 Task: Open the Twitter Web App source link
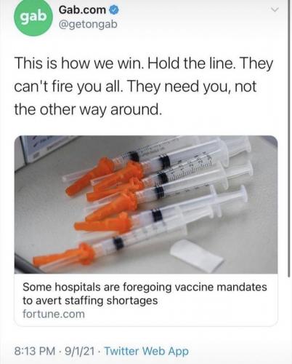[x=146, y=351]
